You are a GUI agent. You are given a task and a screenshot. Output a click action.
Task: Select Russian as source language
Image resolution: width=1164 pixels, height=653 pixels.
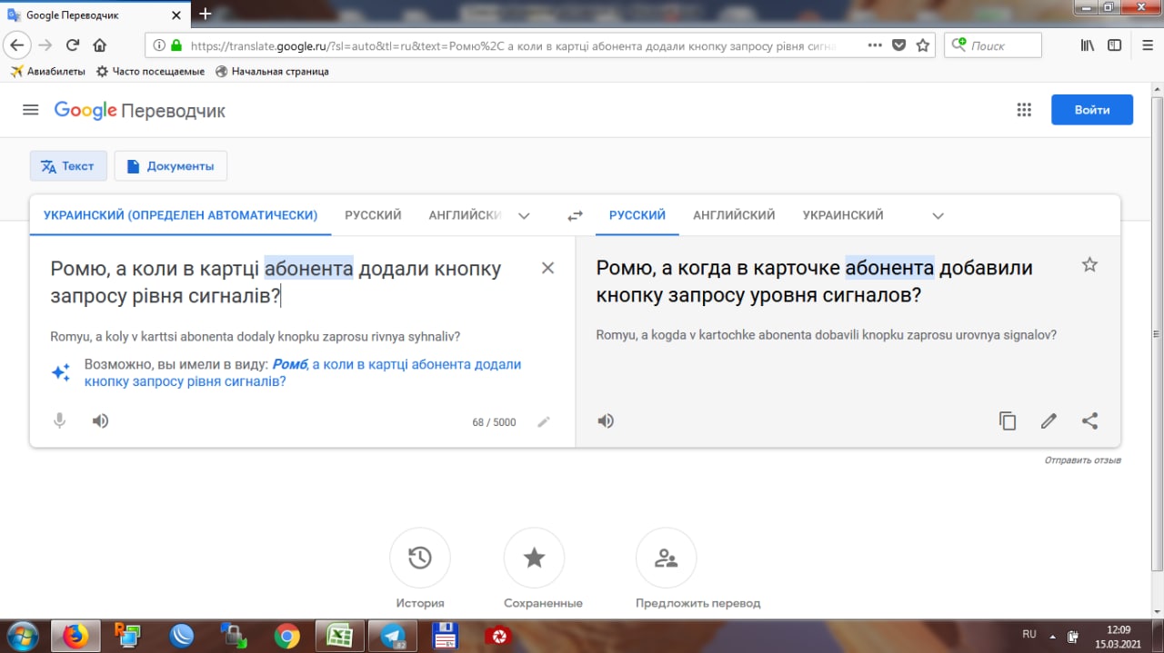coord(373,215)
